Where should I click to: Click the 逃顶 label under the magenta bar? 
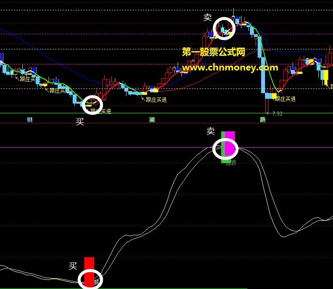click(x=231, y=163)
